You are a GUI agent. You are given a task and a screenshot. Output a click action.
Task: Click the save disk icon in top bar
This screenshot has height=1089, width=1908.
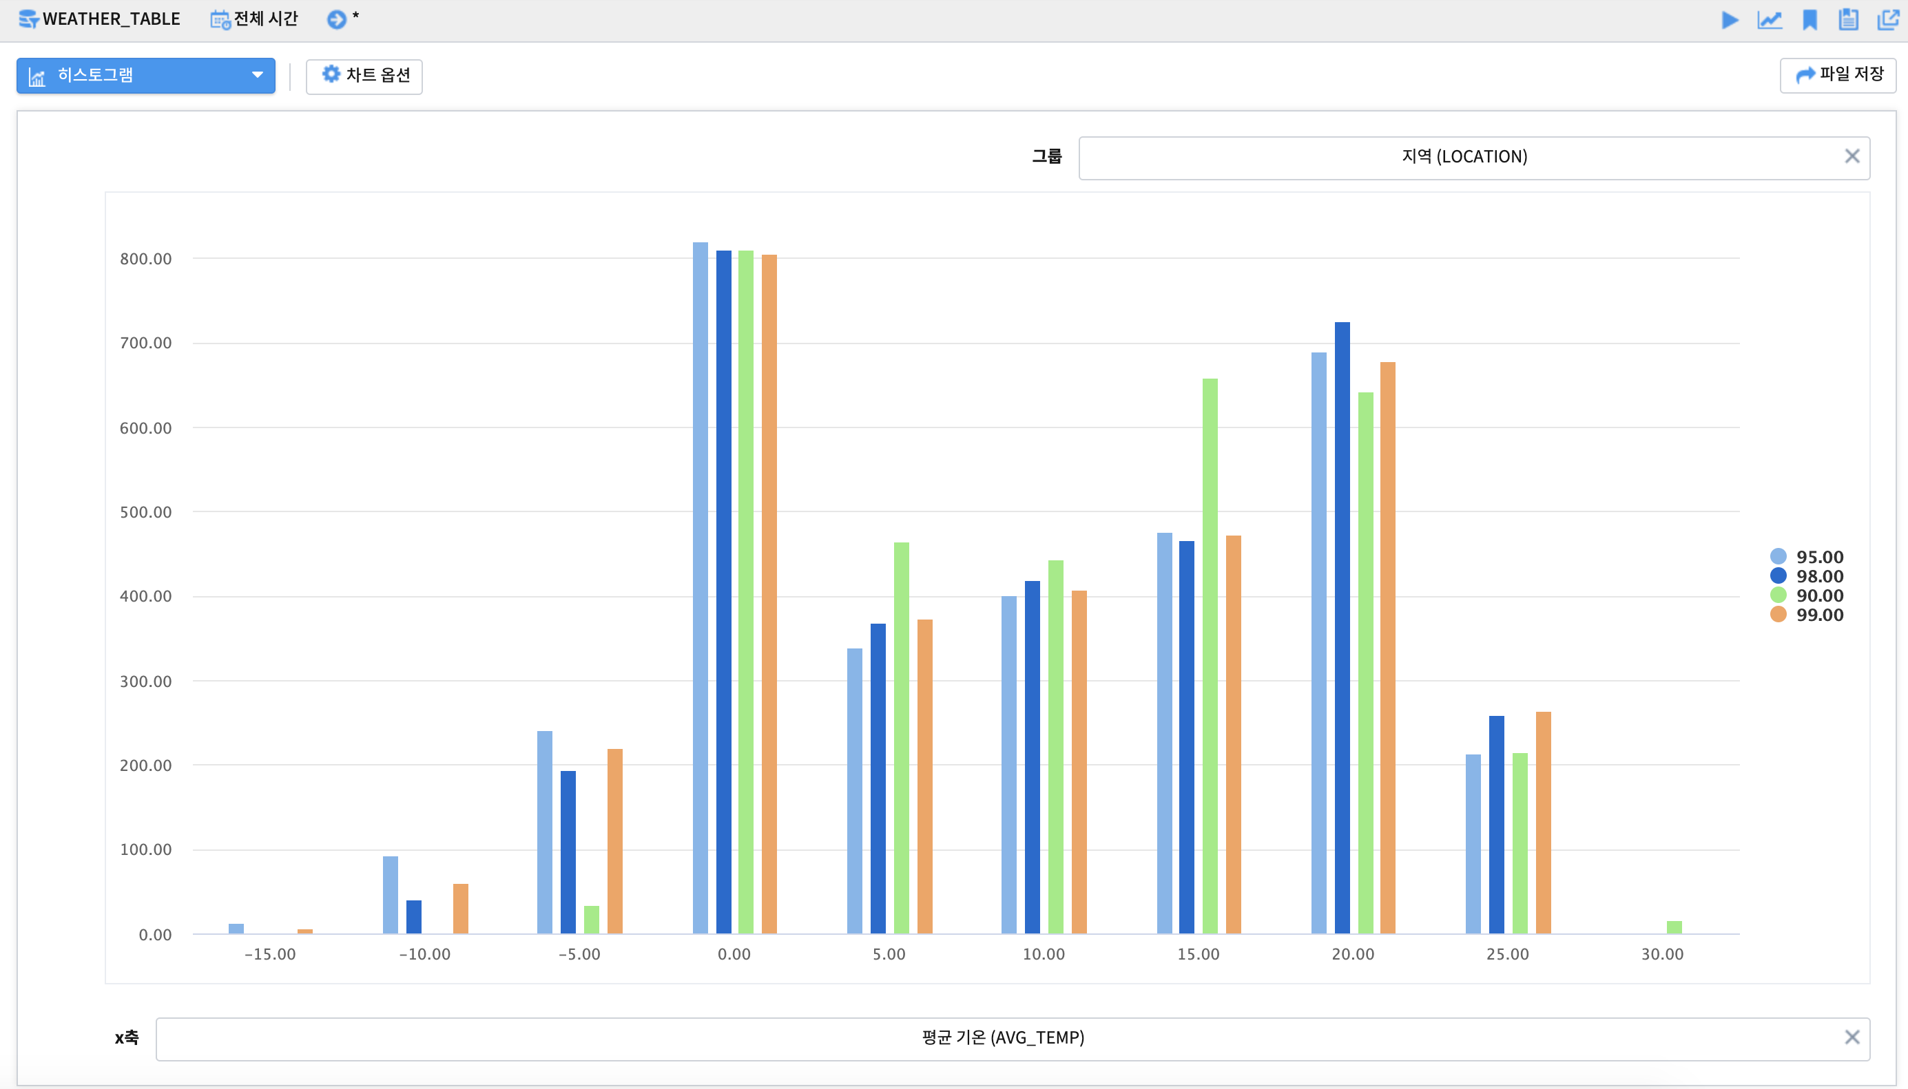click(1848, 19)
